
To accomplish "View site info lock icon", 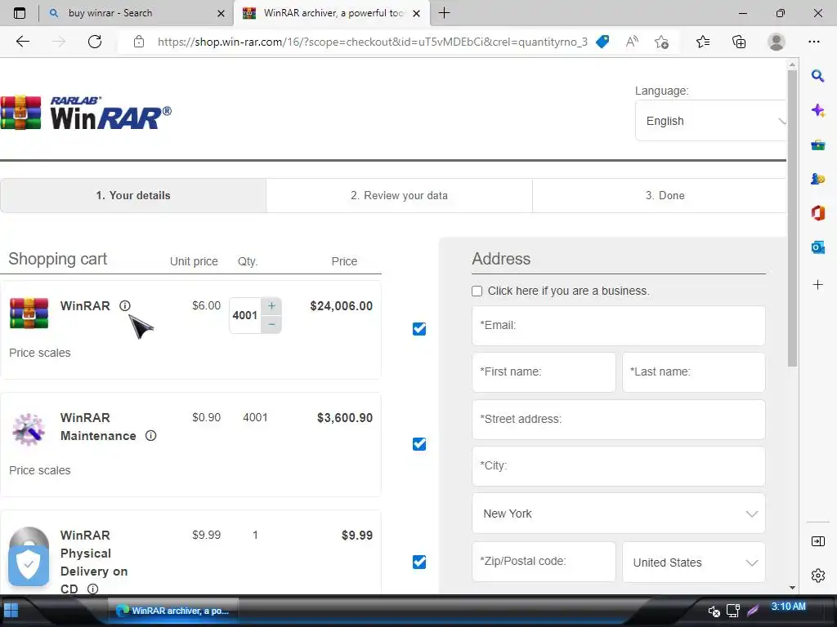I will (x=139, y=42).
